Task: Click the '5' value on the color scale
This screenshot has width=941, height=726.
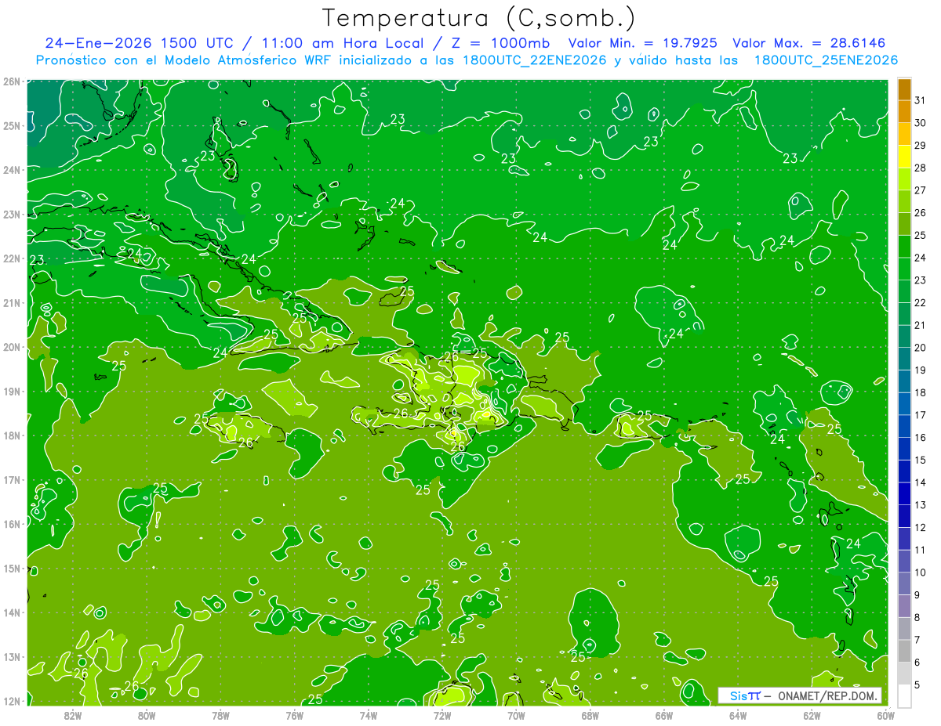Action: 917,684
